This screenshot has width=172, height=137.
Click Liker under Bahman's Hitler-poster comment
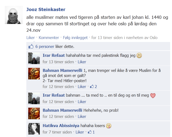[x=82, y=87]
